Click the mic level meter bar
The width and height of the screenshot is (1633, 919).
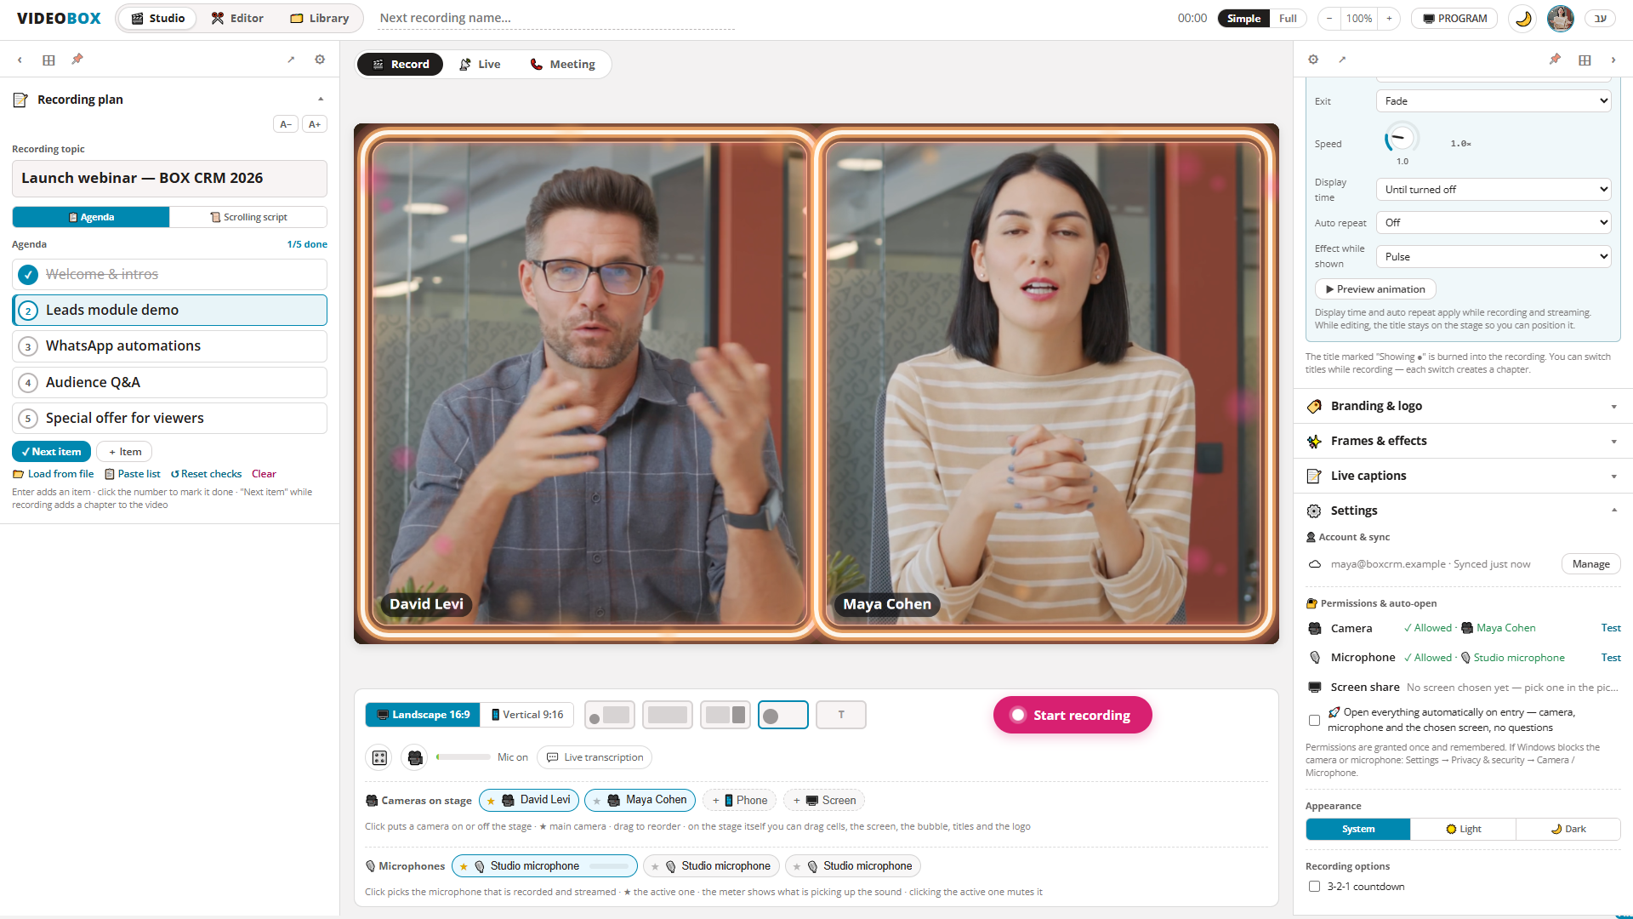(463, 757)
